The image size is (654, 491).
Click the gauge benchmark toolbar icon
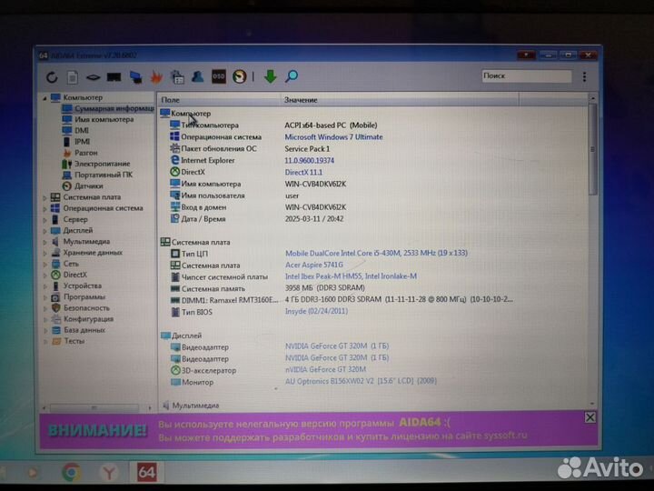click(x=239, y=77)
